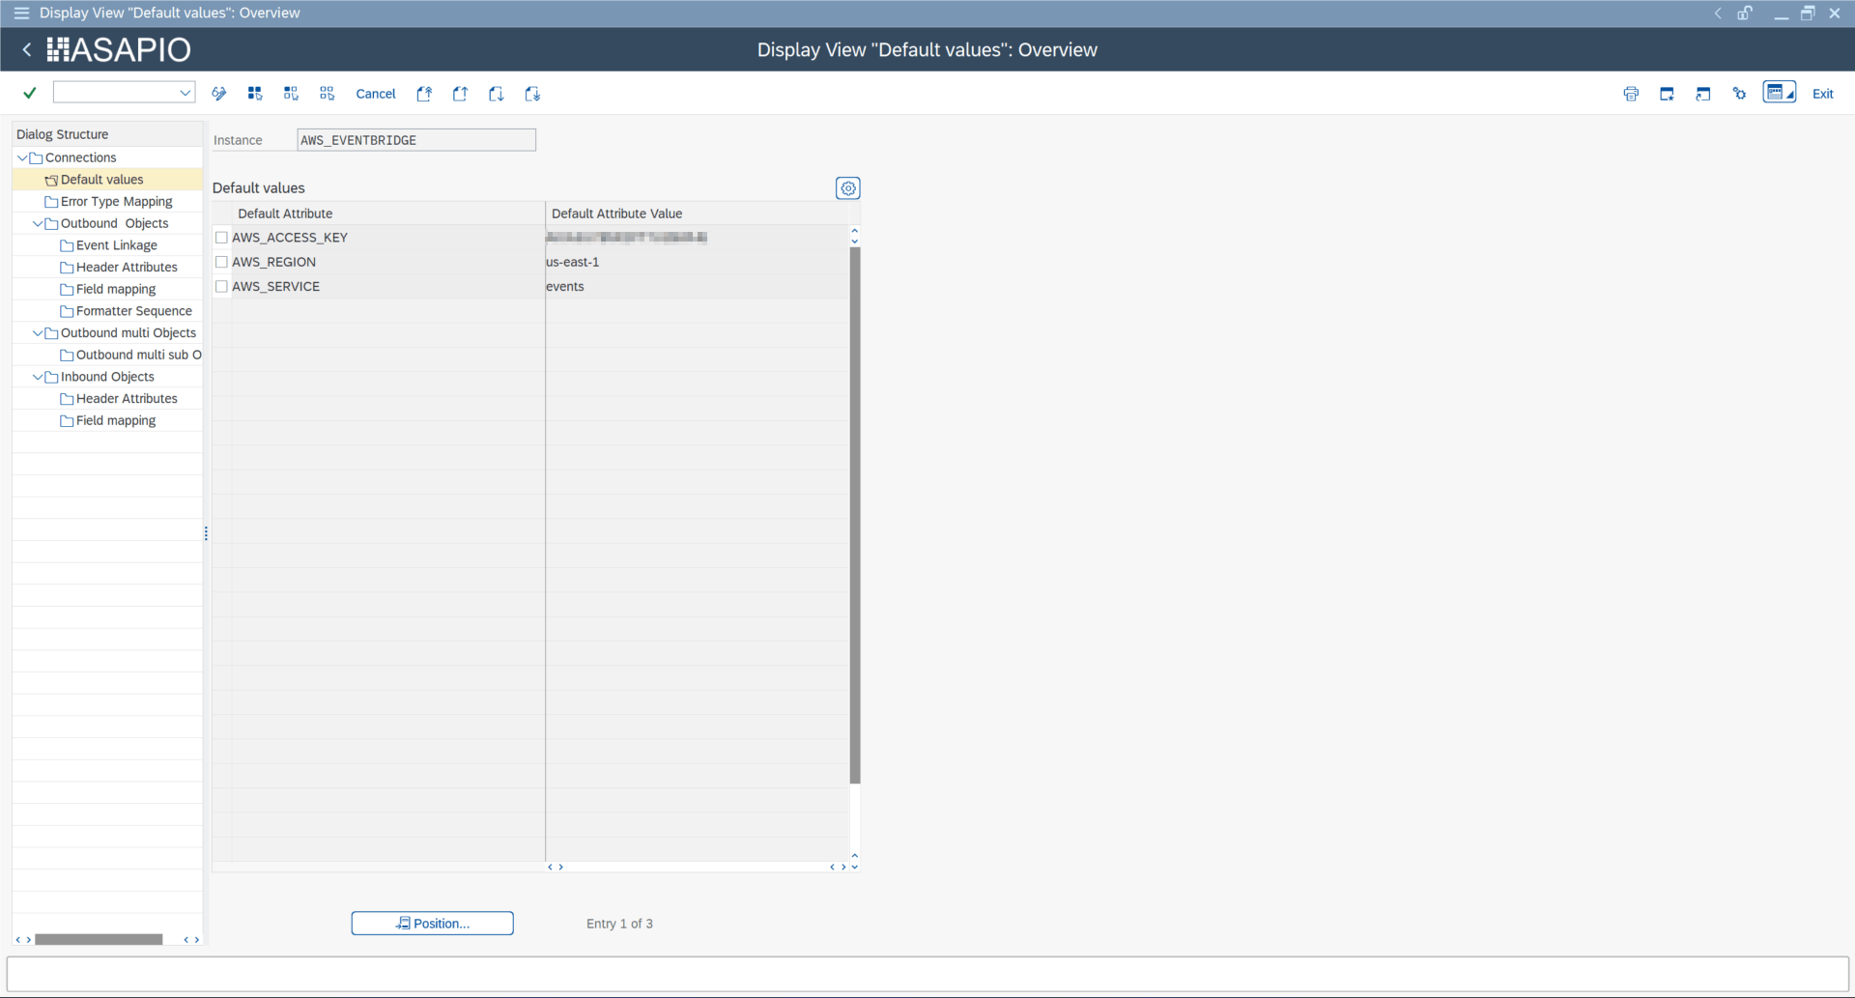The image size is (1855, 998).
Task: Click the blurred access key value
Action: click(626, 238)
